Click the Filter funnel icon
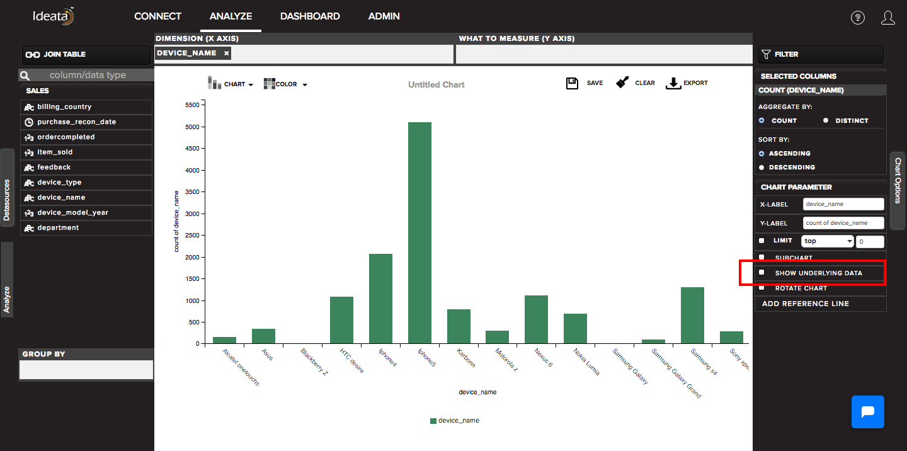 click(767, 54)
